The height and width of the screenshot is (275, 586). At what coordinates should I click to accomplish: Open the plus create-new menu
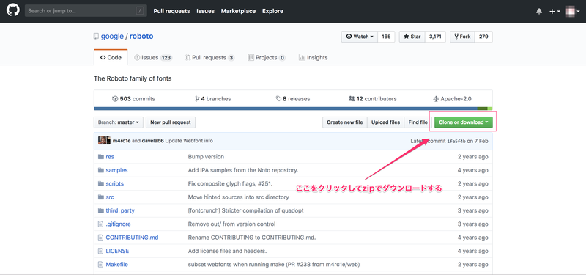555,11
